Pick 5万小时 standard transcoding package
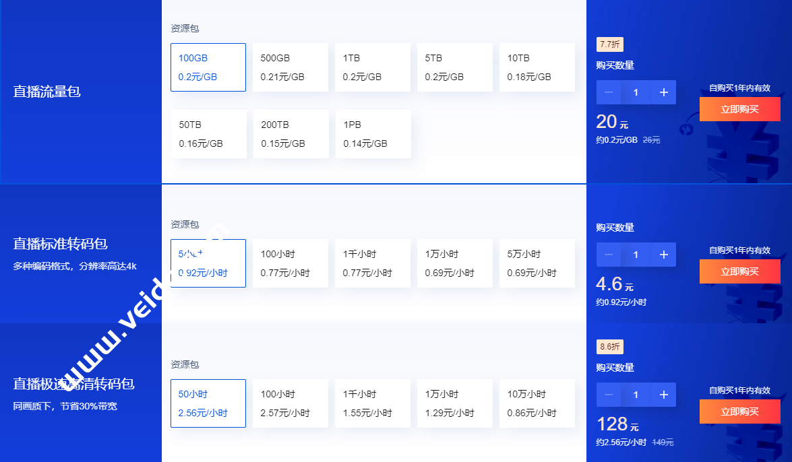792x462 pixels. (x=537, y=263)
